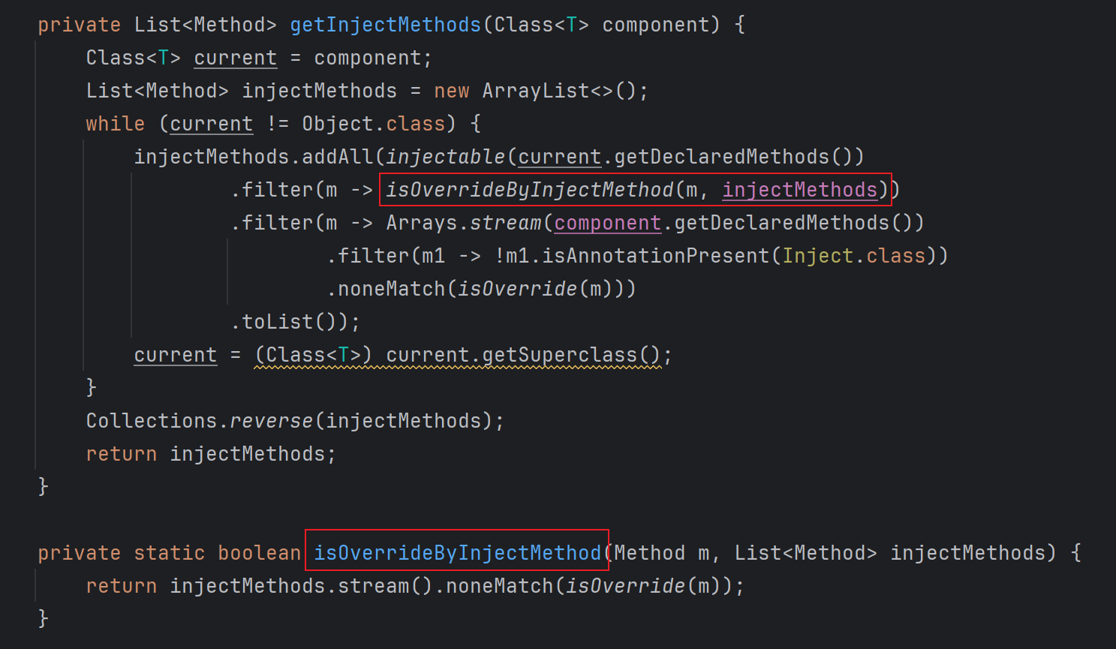Click 'Method m' parameter in isOverrideByInjectMethod signature

661,553
